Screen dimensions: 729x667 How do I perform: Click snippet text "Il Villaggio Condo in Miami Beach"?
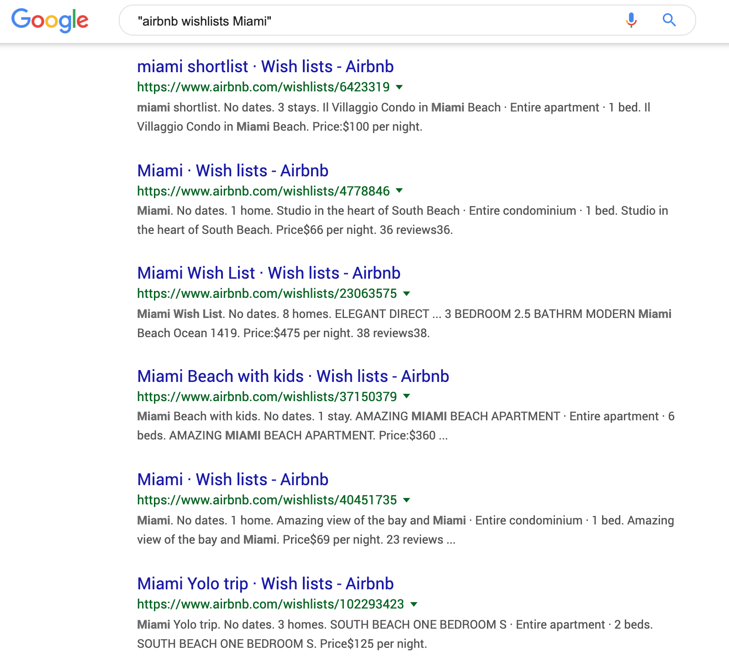[412, 107]
